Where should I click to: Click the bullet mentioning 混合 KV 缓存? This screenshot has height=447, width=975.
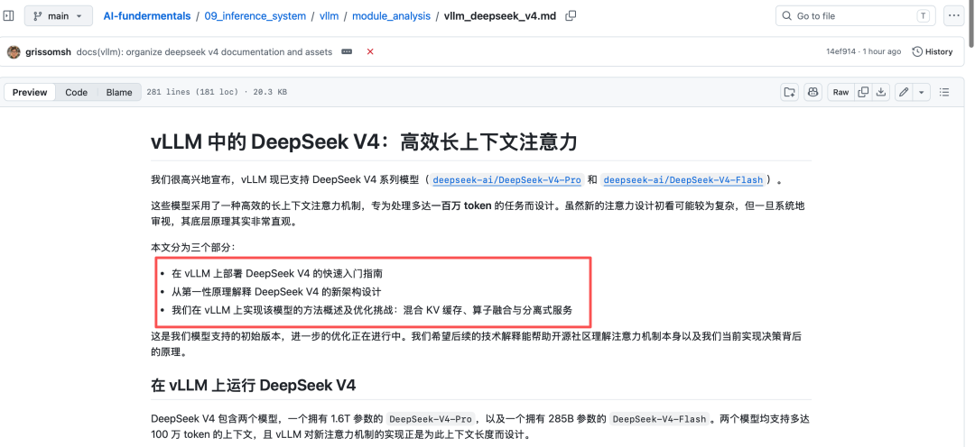(372, 310)
